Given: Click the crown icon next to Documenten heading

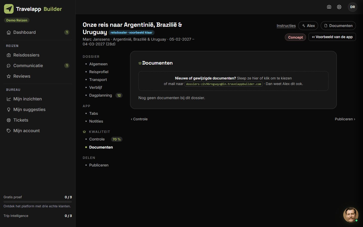Looking at the screenshot, I should pos(140,63).
